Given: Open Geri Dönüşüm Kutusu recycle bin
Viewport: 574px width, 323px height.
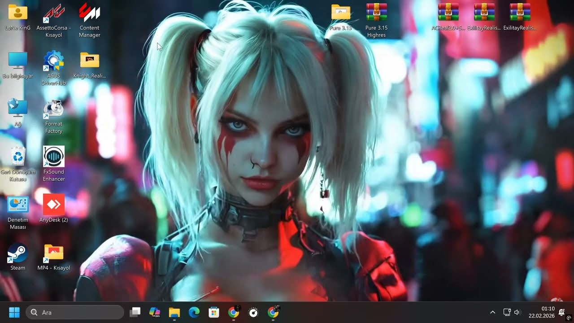Looking at the screenshot, I should 18,164.
